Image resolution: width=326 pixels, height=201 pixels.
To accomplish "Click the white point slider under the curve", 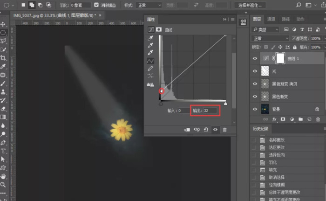I will click(x=225, y=104).
